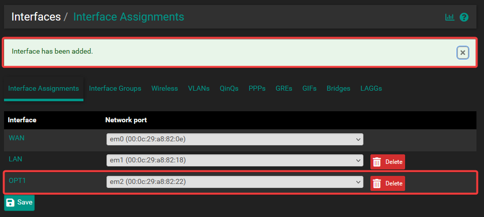Select the QinQs tab

point(229,88)
